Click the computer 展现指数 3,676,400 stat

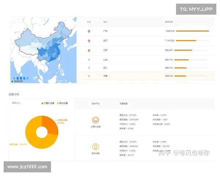(129, 120)
